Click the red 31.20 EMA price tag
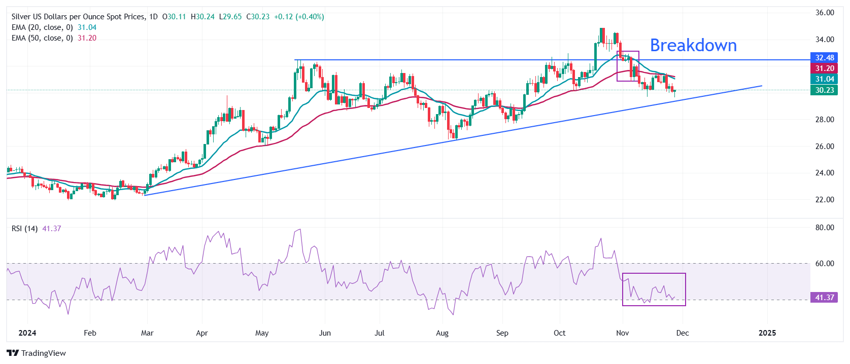Image resolution: width=850 pixels, height=364 pixels. click(824, 68)
